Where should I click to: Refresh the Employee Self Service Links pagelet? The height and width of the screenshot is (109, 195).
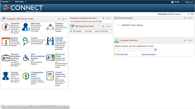(59, 19)
